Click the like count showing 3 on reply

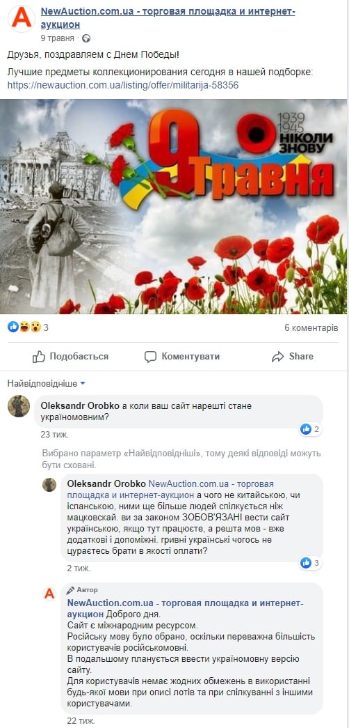point(310,563)
